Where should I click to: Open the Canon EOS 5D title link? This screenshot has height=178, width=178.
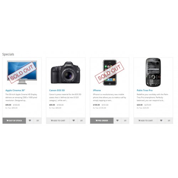[x=57, y=90]
